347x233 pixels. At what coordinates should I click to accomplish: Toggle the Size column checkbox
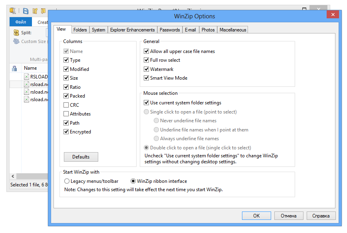pyautogui.click(x=66, y=78)
